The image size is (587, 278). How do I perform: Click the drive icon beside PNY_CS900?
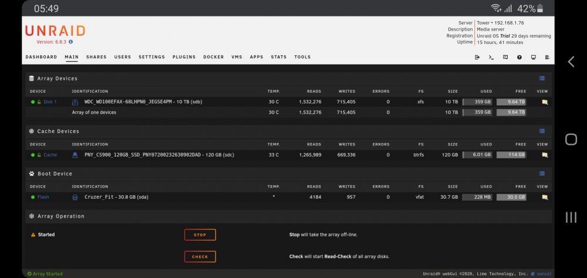click(x=75, y=155)
